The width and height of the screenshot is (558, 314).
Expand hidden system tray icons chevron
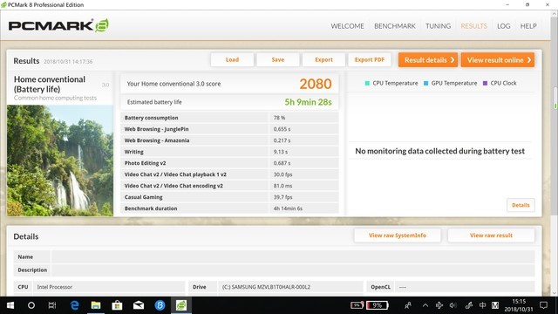tap(425, 305)
